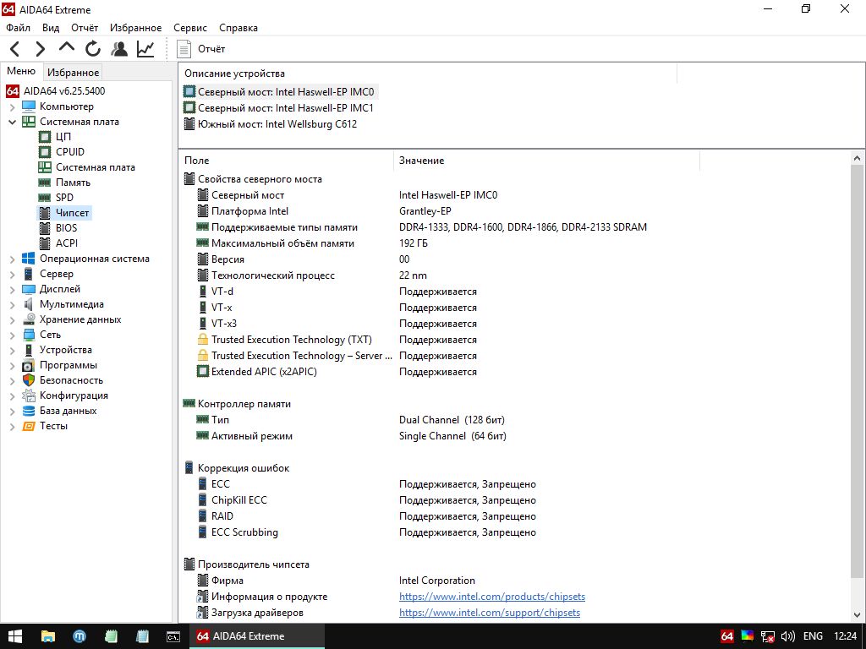Open File Explorer from the taskbar

tap(48, 636)
